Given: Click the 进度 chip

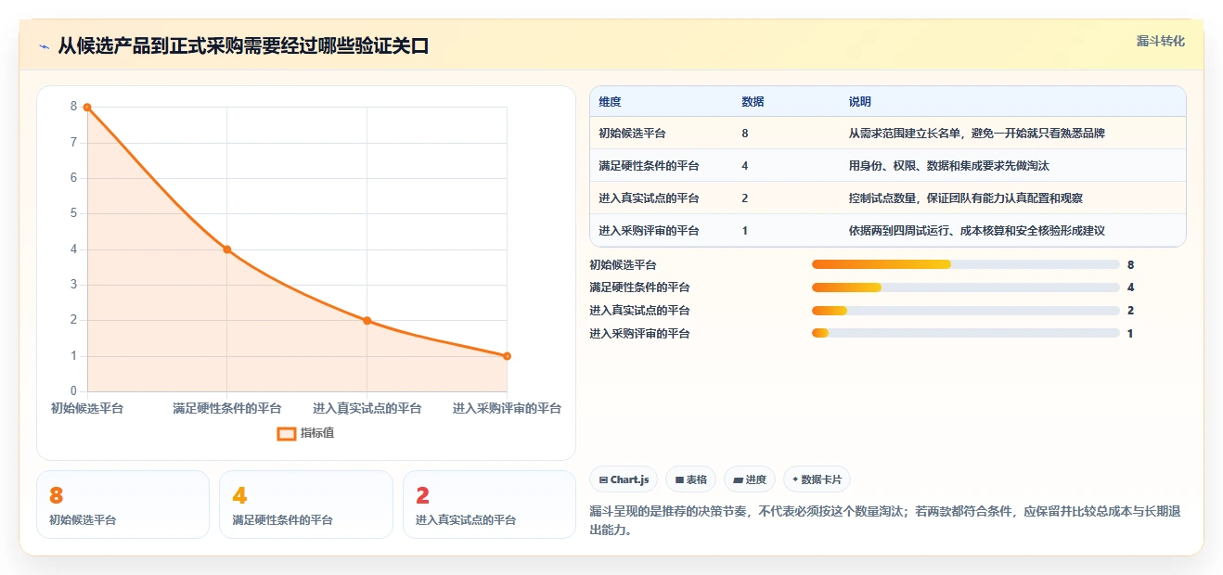Looking at the screenshot, I should [749, 479].
